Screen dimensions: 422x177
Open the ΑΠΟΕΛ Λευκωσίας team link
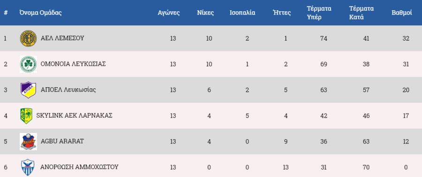[x=68, y=90]
